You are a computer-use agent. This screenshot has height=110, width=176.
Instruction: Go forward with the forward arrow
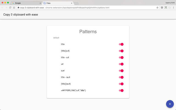point(6,8)
